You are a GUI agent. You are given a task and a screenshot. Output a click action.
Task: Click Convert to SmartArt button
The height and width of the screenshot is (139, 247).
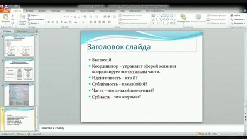point(134,23)
